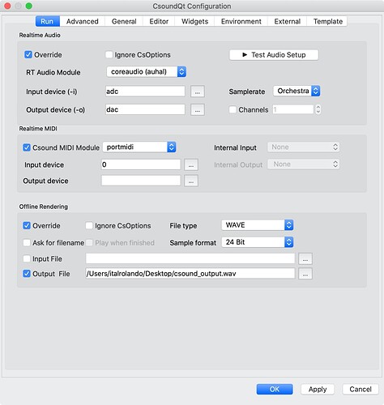
Task: Click the empty Input File path field
Action: (190, 258)
